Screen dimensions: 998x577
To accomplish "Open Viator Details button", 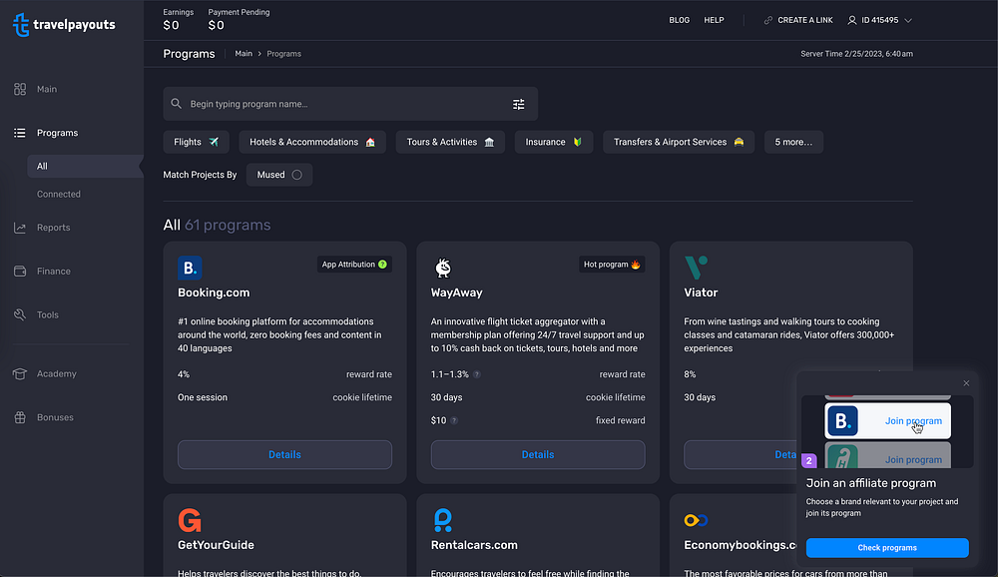I will [x=741, y=455].
